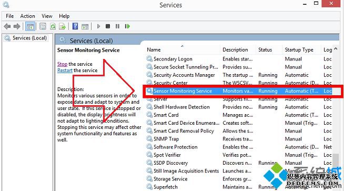This screenshot has height=191, width=344.
Task: Open the File menu
Action: pyautogui.click(x=9, y=16)
